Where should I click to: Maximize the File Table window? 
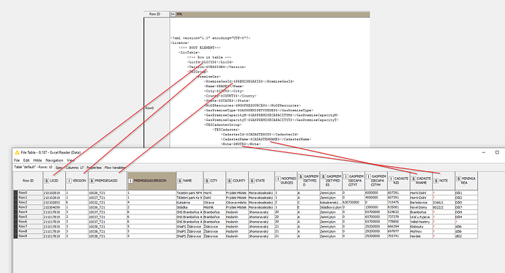click(x=497, y=152)
